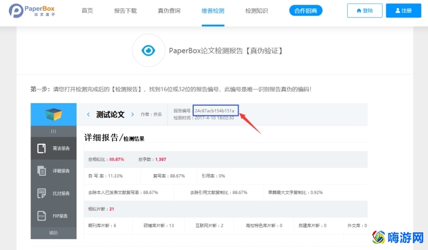The height and width of the screenshot is (250, 428).
Task: Open the 首页 menu item
Action: click(87, 11)
